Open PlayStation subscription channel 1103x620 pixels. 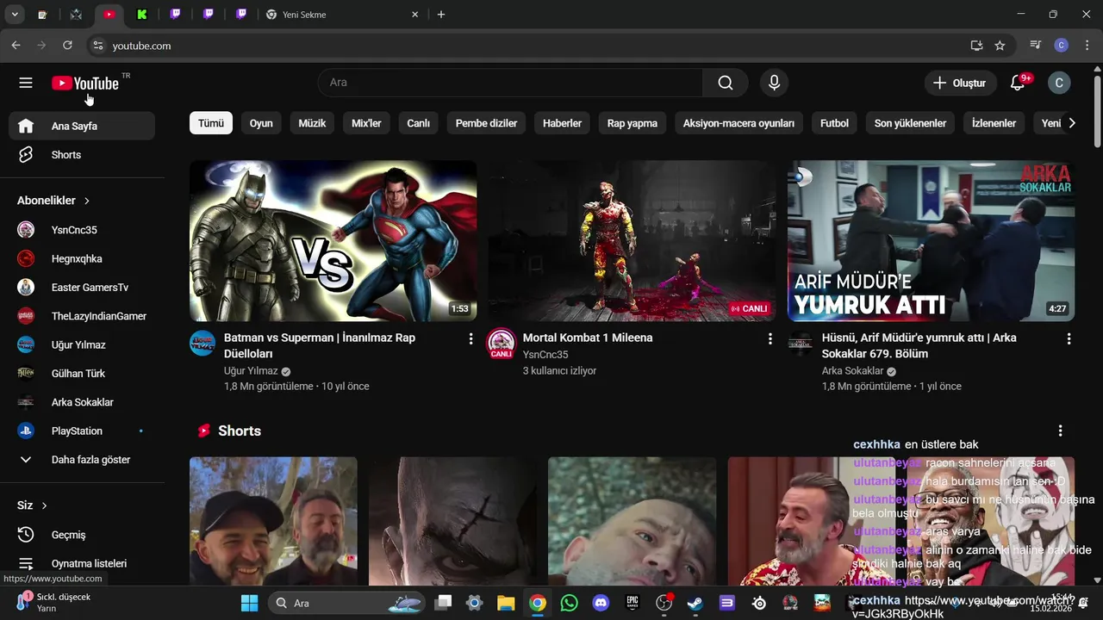pyautogui.click(x=82, y=431)
